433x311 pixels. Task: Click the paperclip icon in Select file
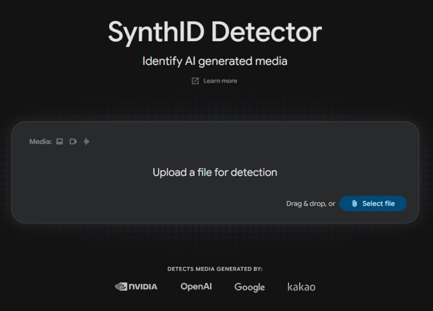(x=355, y=204)
